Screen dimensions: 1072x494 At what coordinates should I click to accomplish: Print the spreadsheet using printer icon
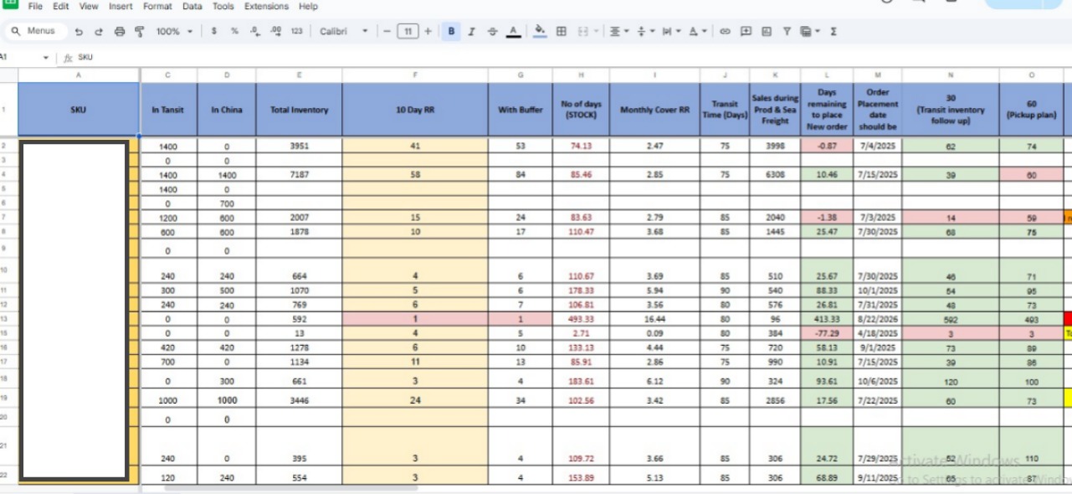pos(119,31)
